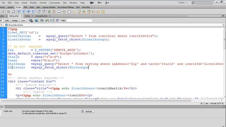Screen dimensions: 226x127
Task: Switch to Text insert tab
Action: click(78, 7)
